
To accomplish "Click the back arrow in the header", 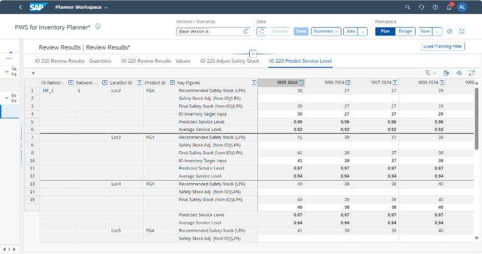I will point(21,7).
